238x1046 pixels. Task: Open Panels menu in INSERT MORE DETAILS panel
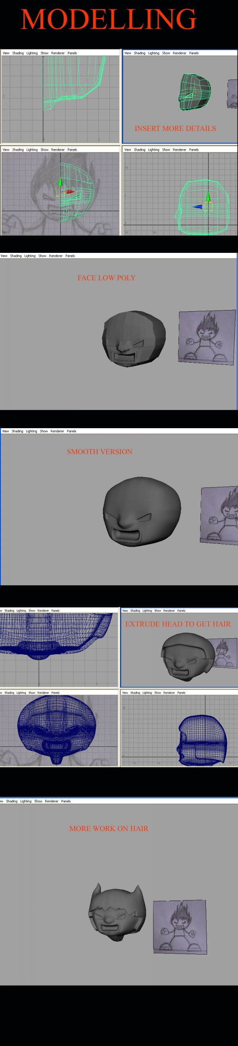point(194,53)
